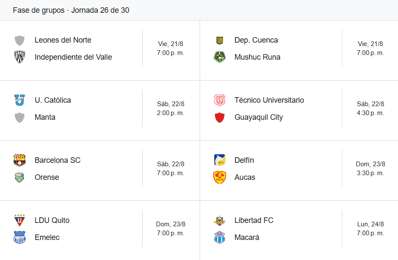Open Leones del Norte team name
Screen dimensions: 398x260
[x=63, y=40]
